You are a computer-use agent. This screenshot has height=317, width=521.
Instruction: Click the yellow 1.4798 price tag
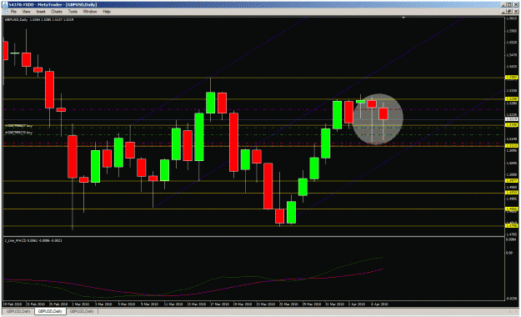click(511, 226)
